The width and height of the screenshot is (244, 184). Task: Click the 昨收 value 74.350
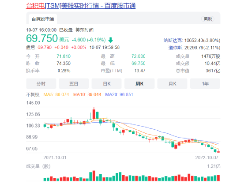click(x=64, y=64)
